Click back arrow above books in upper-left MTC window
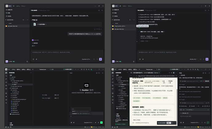 click(x=6, y=20)
